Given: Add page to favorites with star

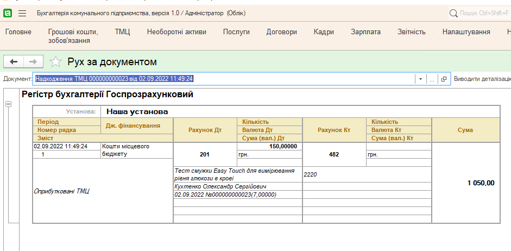Looking at the screenshot, I should coord(55,62).
